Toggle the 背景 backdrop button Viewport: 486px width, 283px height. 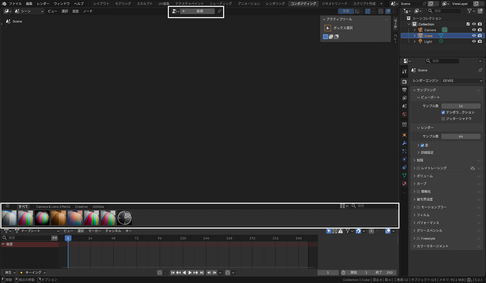pyautogui.click(x=346, y=11)
